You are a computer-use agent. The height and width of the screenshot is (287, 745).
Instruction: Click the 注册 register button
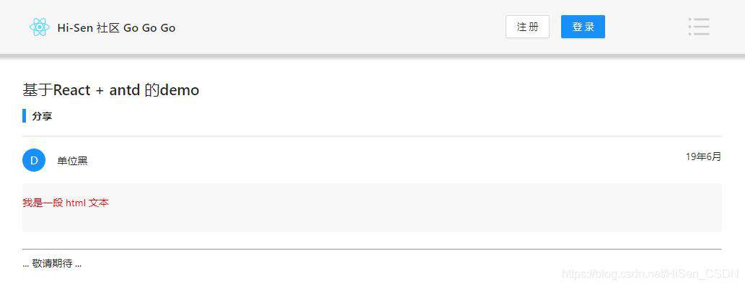527,27
